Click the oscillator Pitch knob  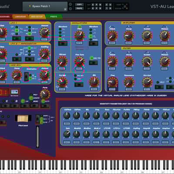coord(80,36)
